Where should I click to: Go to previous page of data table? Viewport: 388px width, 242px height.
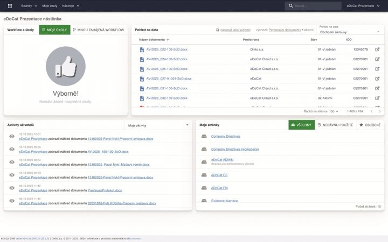tap(371, 111)
